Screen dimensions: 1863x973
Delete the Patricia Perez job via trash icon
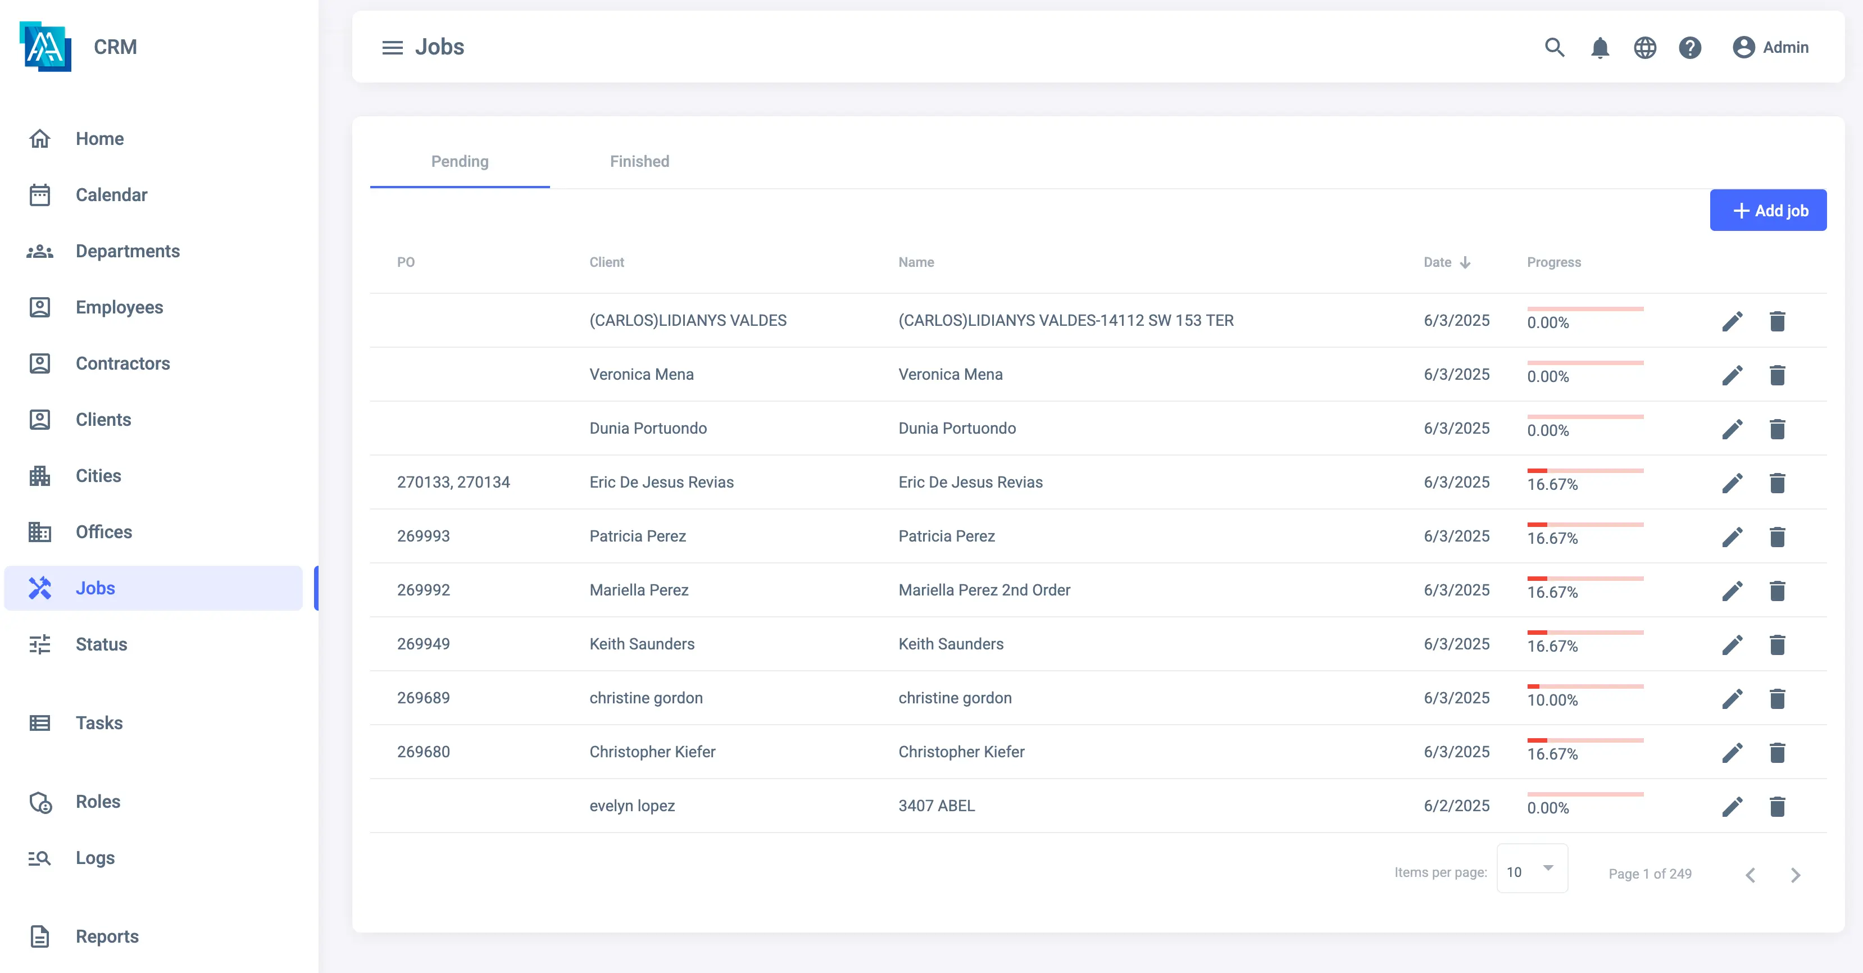click(x=1777, y=536)
